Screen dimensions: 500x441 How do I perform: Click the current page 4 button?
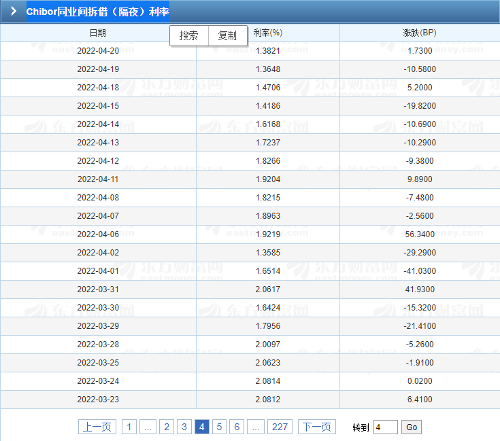pos(202,427)
